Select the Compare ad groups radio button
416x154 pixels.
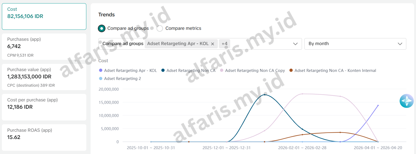click(102, 28)
